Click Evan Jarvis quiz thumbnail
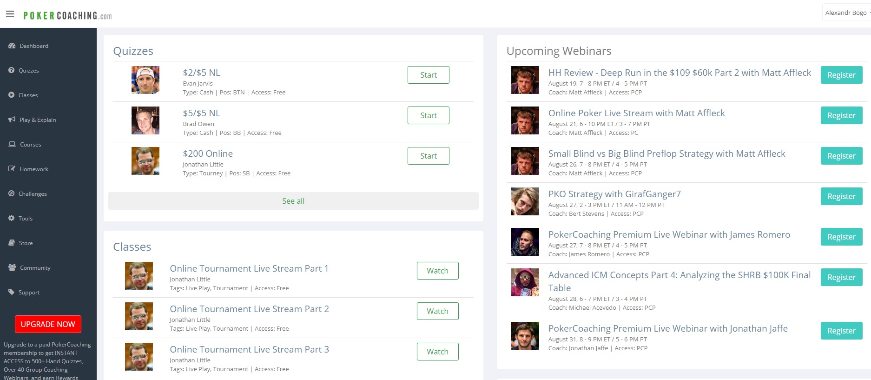871x380 pixels. pyautogui.click(x=145, y=80)
